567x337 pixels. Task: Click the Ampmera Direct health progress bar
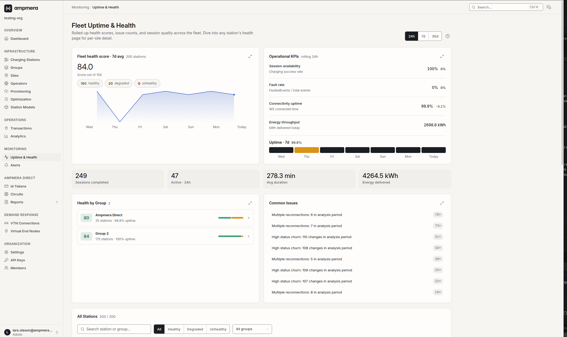(231, 218)
